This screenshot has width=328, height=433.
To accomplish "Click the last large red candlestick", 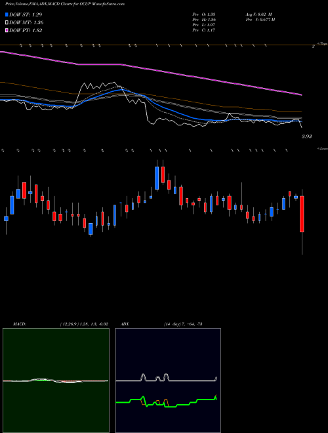I will (302, 214).
